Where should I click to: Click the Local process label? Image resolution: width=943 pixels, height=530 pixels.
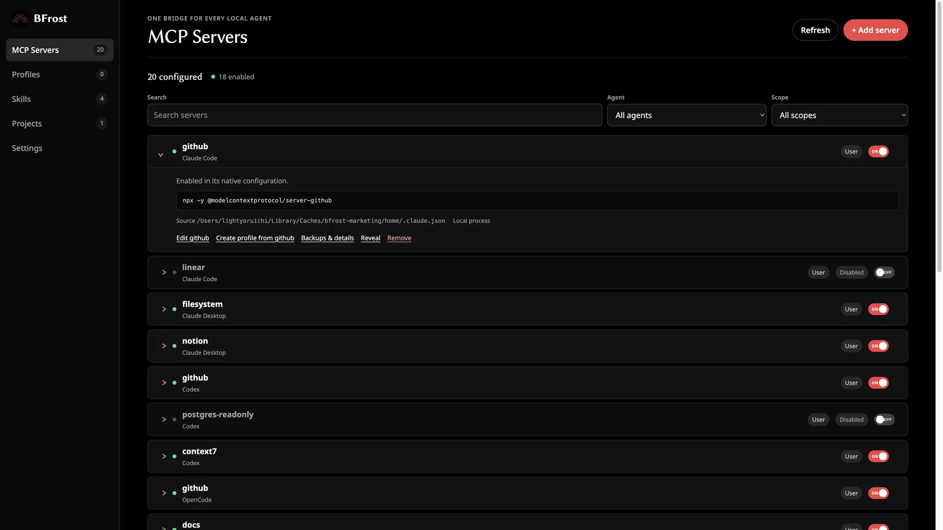[471, 221]
